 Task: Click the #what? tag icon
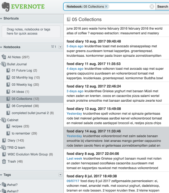(4, 185)
